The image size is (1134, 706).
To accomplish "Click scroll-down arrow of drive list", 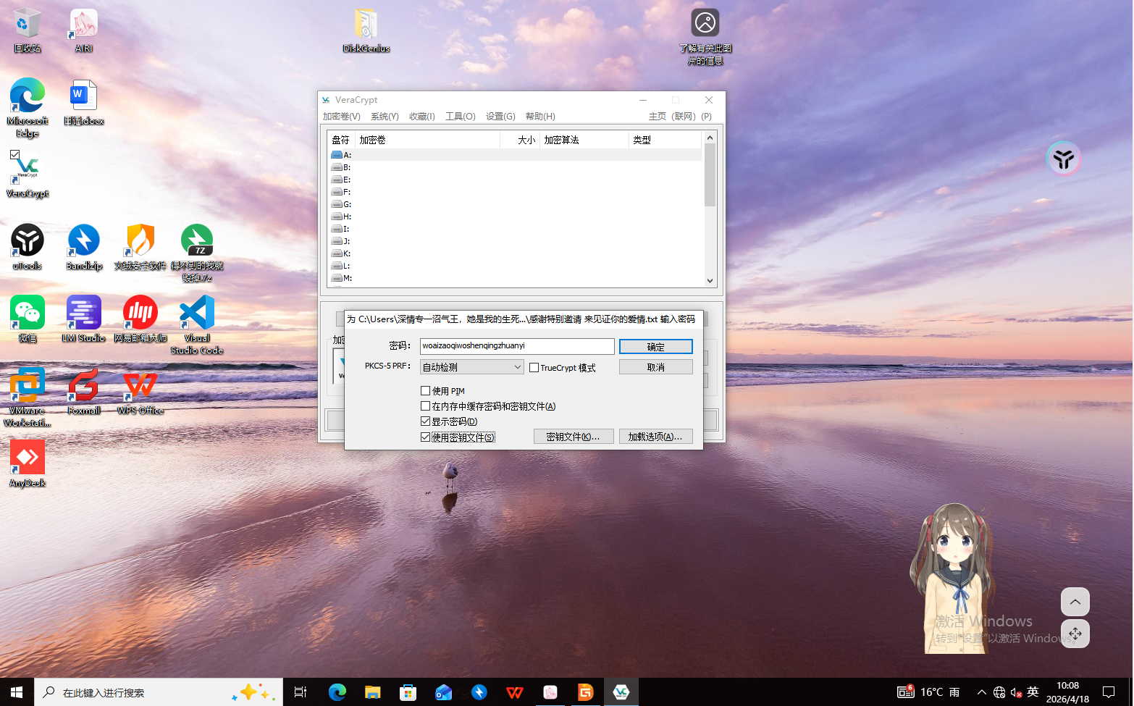I will 710,281.
